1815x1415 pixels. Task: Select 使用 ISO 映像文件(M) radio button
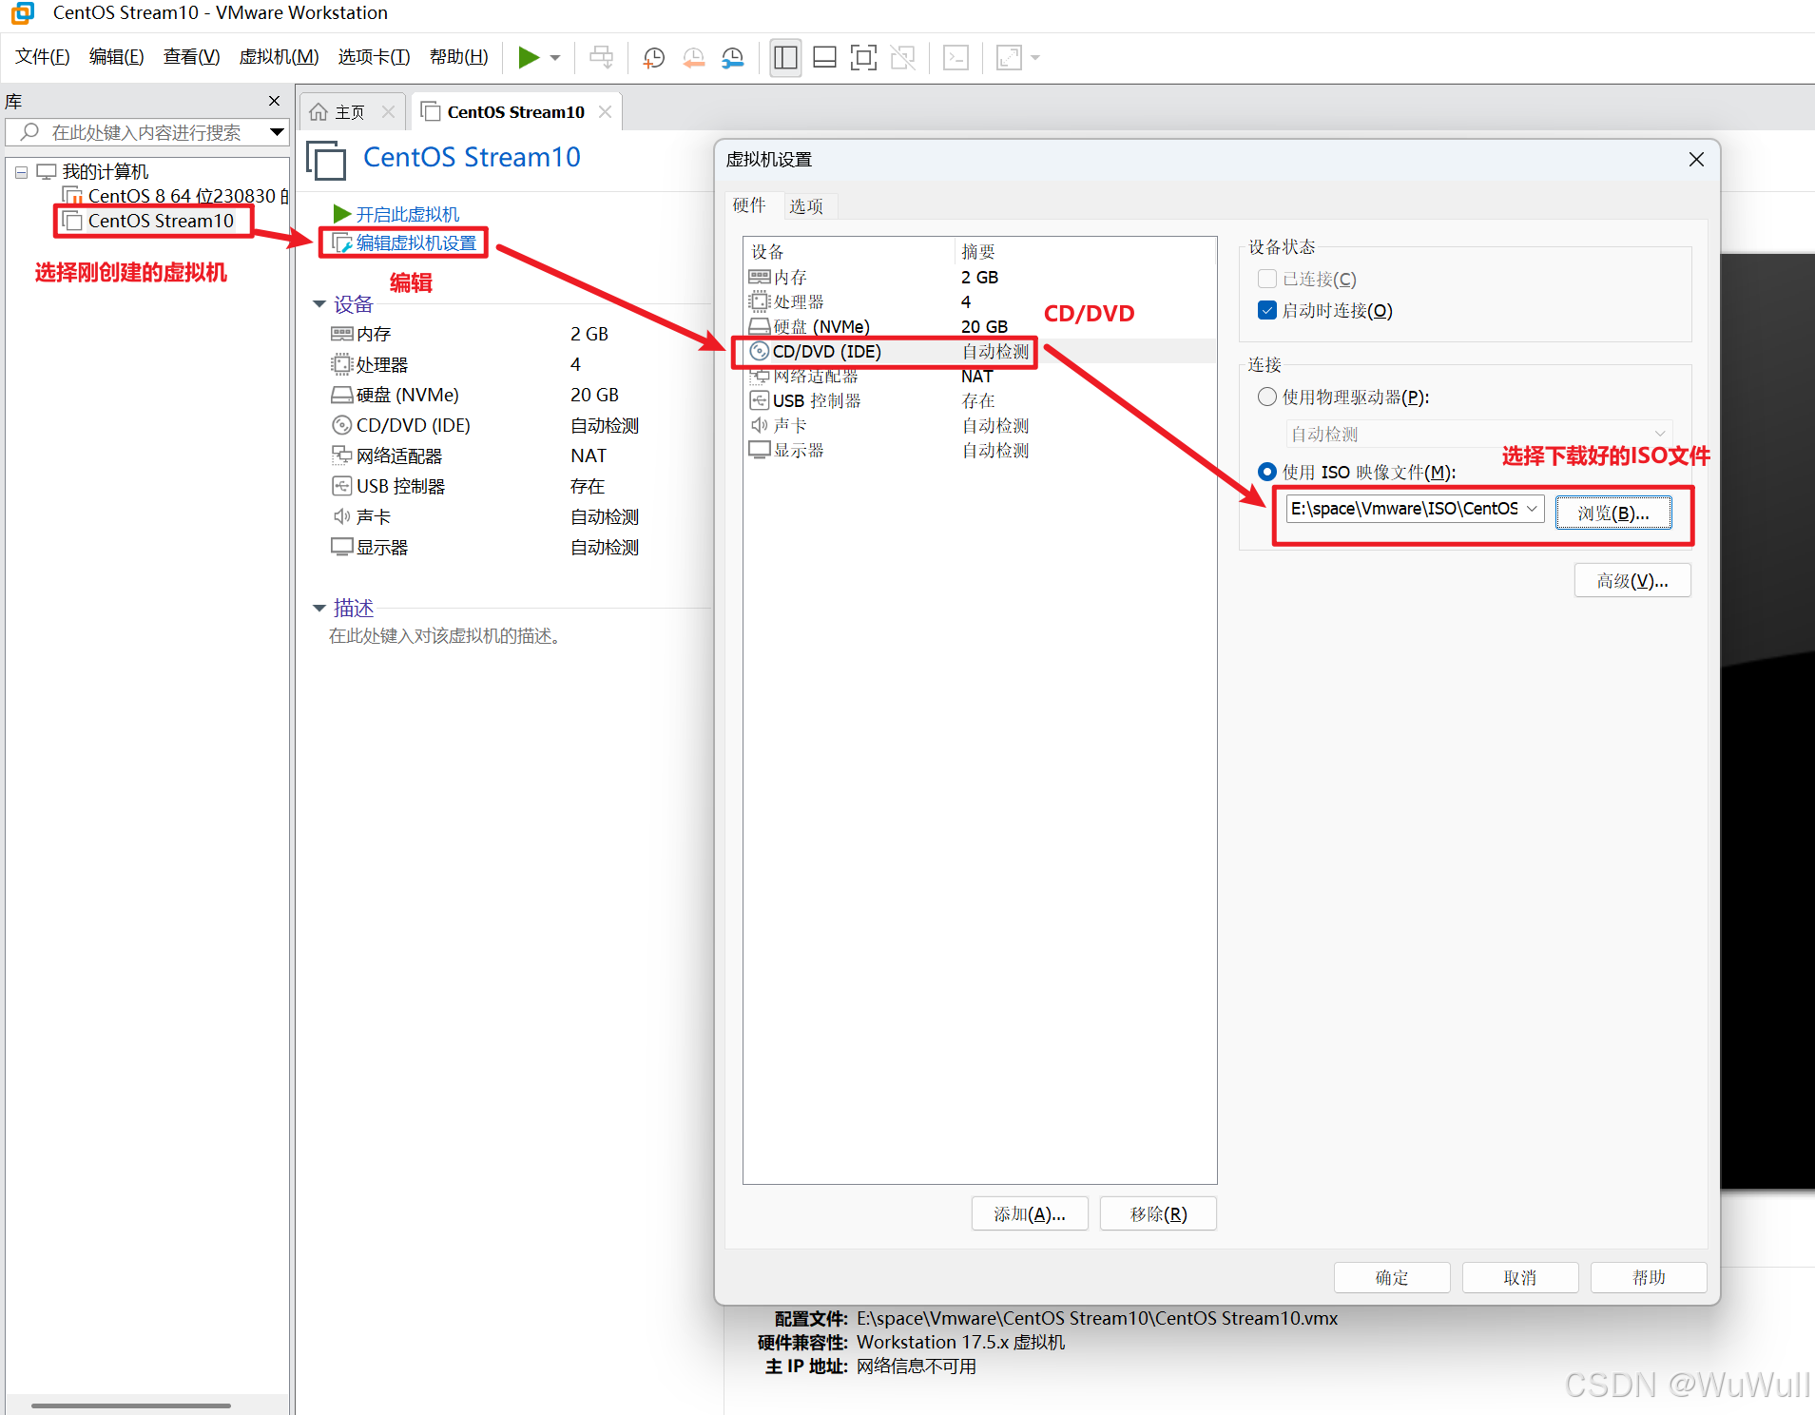click(x=1266, y=472)
